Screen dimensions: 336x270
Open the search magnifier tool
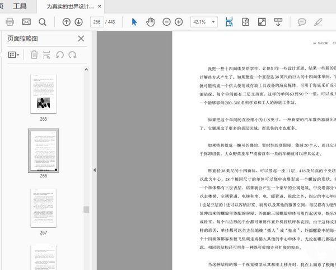pyautogui.click(x=43, y=22)
